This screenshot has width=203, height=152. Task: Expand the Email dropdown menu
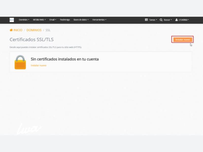pos(53,20)
